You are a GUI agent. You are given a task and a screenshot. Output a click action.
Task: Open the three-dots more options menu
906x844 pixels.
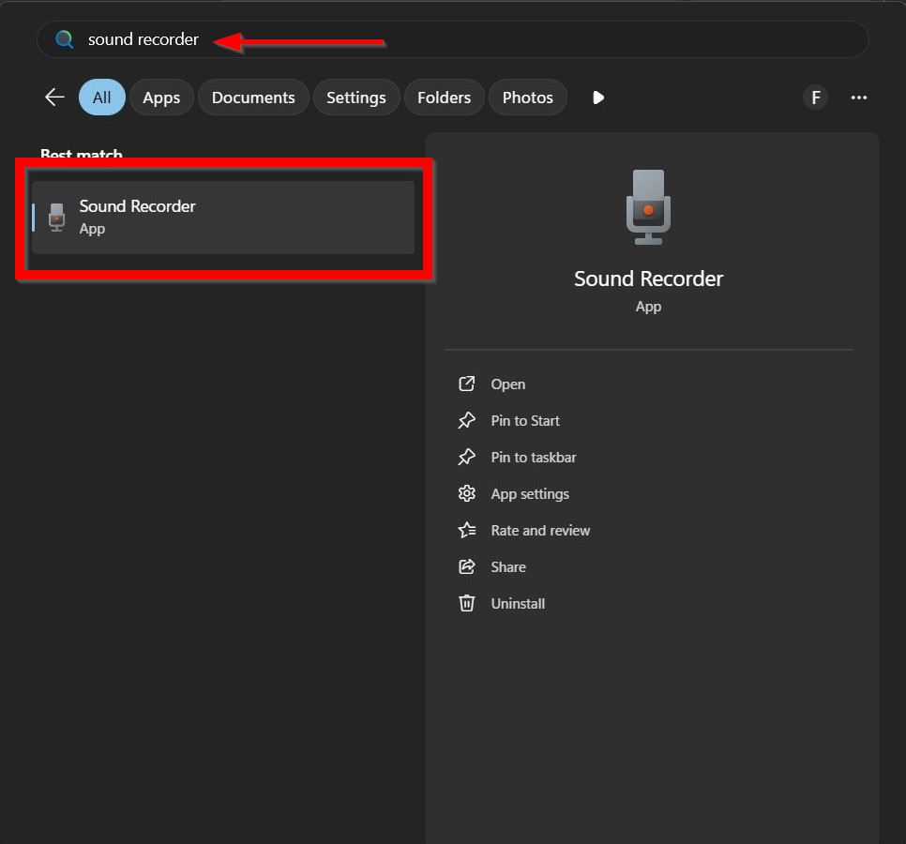858,98
